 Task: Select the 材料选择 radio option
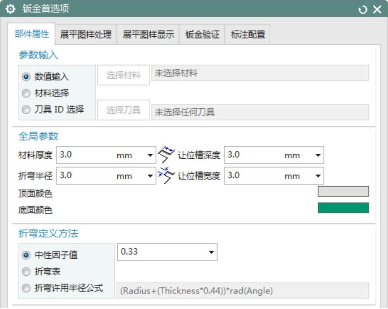(26, 93)
